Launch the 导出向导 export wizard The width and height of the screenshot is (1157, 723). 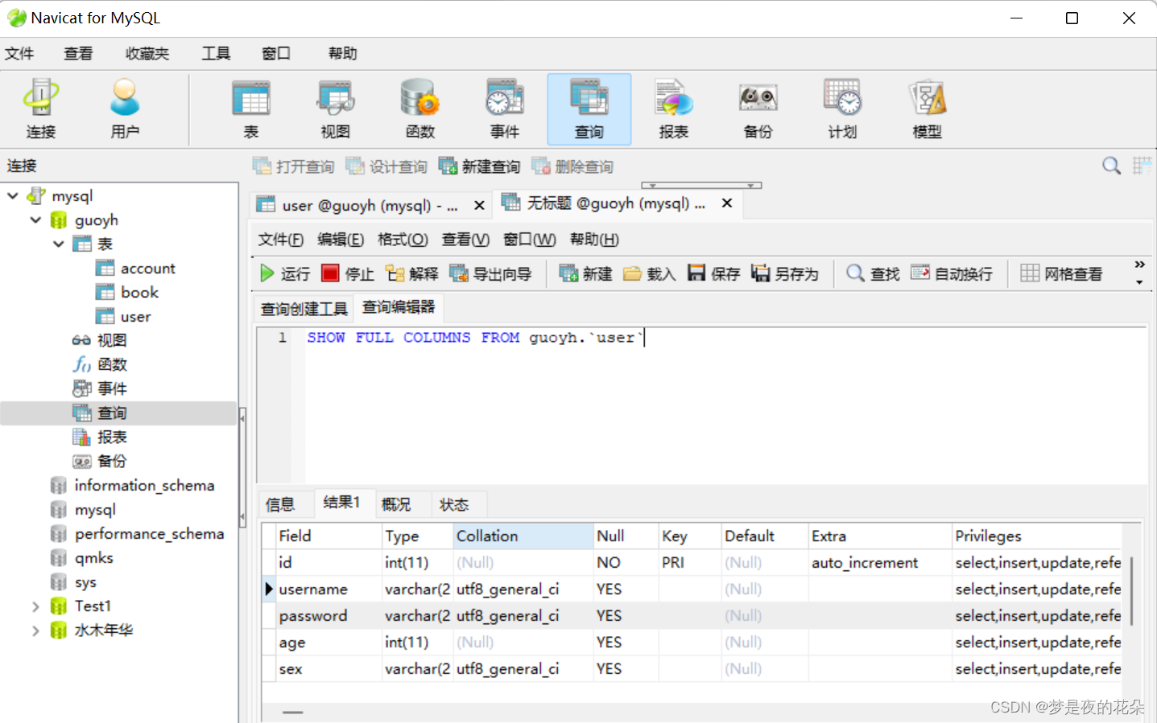490,274
